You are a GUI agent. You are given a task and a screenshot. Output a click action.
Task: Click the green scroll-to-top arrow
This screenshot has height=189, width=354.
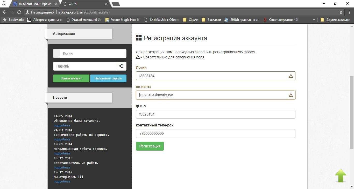(x=341, y=176)
